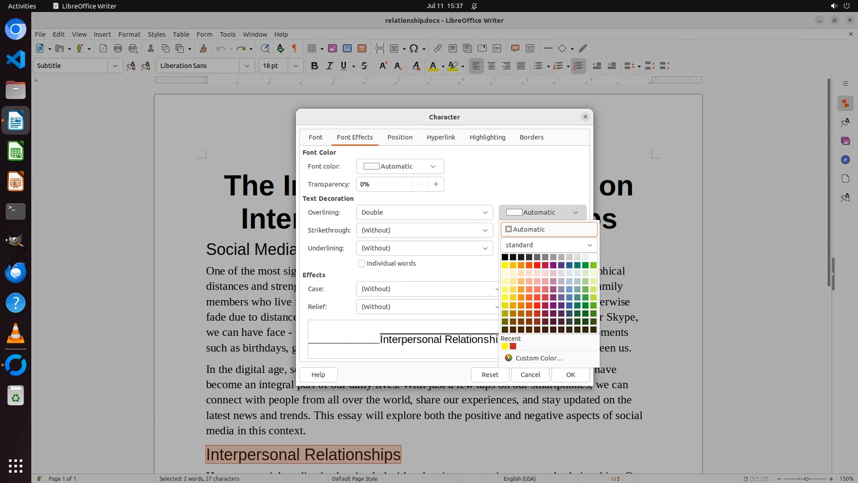Switch to the Highlighting tab
Screen dimensions: 858x483
click(x=487, y=137)
